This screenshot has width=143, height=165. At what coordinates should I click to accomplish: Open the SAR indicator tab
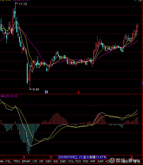click(101, 161)
